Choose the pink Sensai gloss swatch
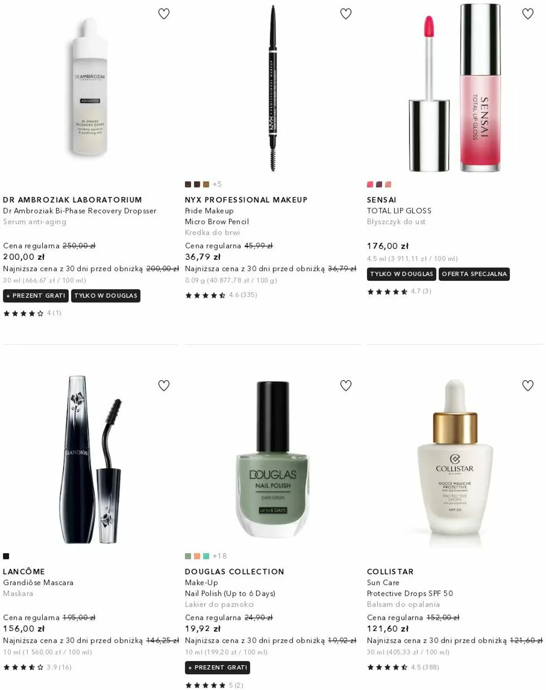This screenshot has height=690, width=546. [x=370, y=184]
